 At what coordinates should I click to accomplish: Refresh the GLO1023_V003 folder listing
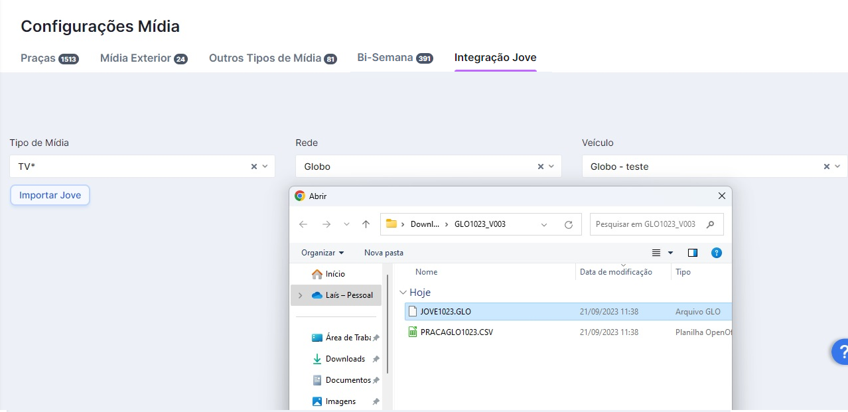568,225
